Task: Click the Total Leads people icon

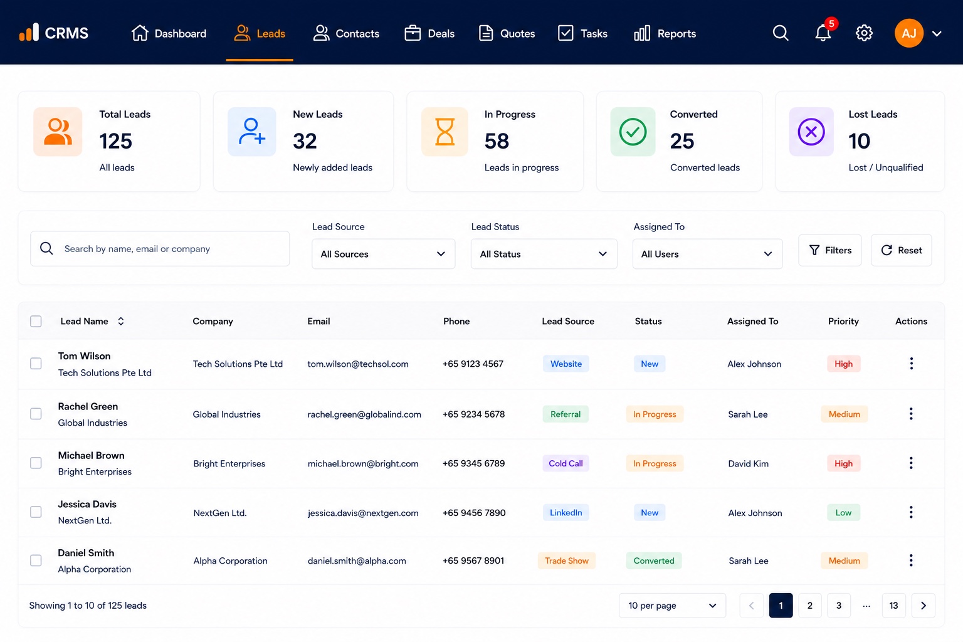Action: 58,132
